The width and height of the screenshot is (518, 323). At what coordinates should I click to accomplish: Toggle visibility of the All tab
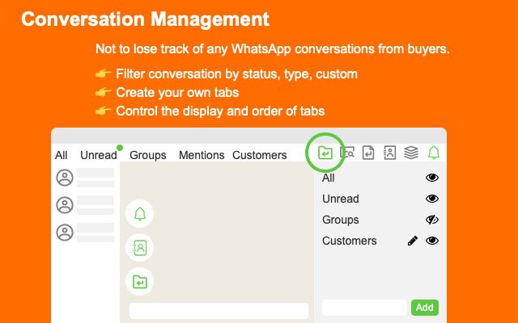(x=432, y=178)
